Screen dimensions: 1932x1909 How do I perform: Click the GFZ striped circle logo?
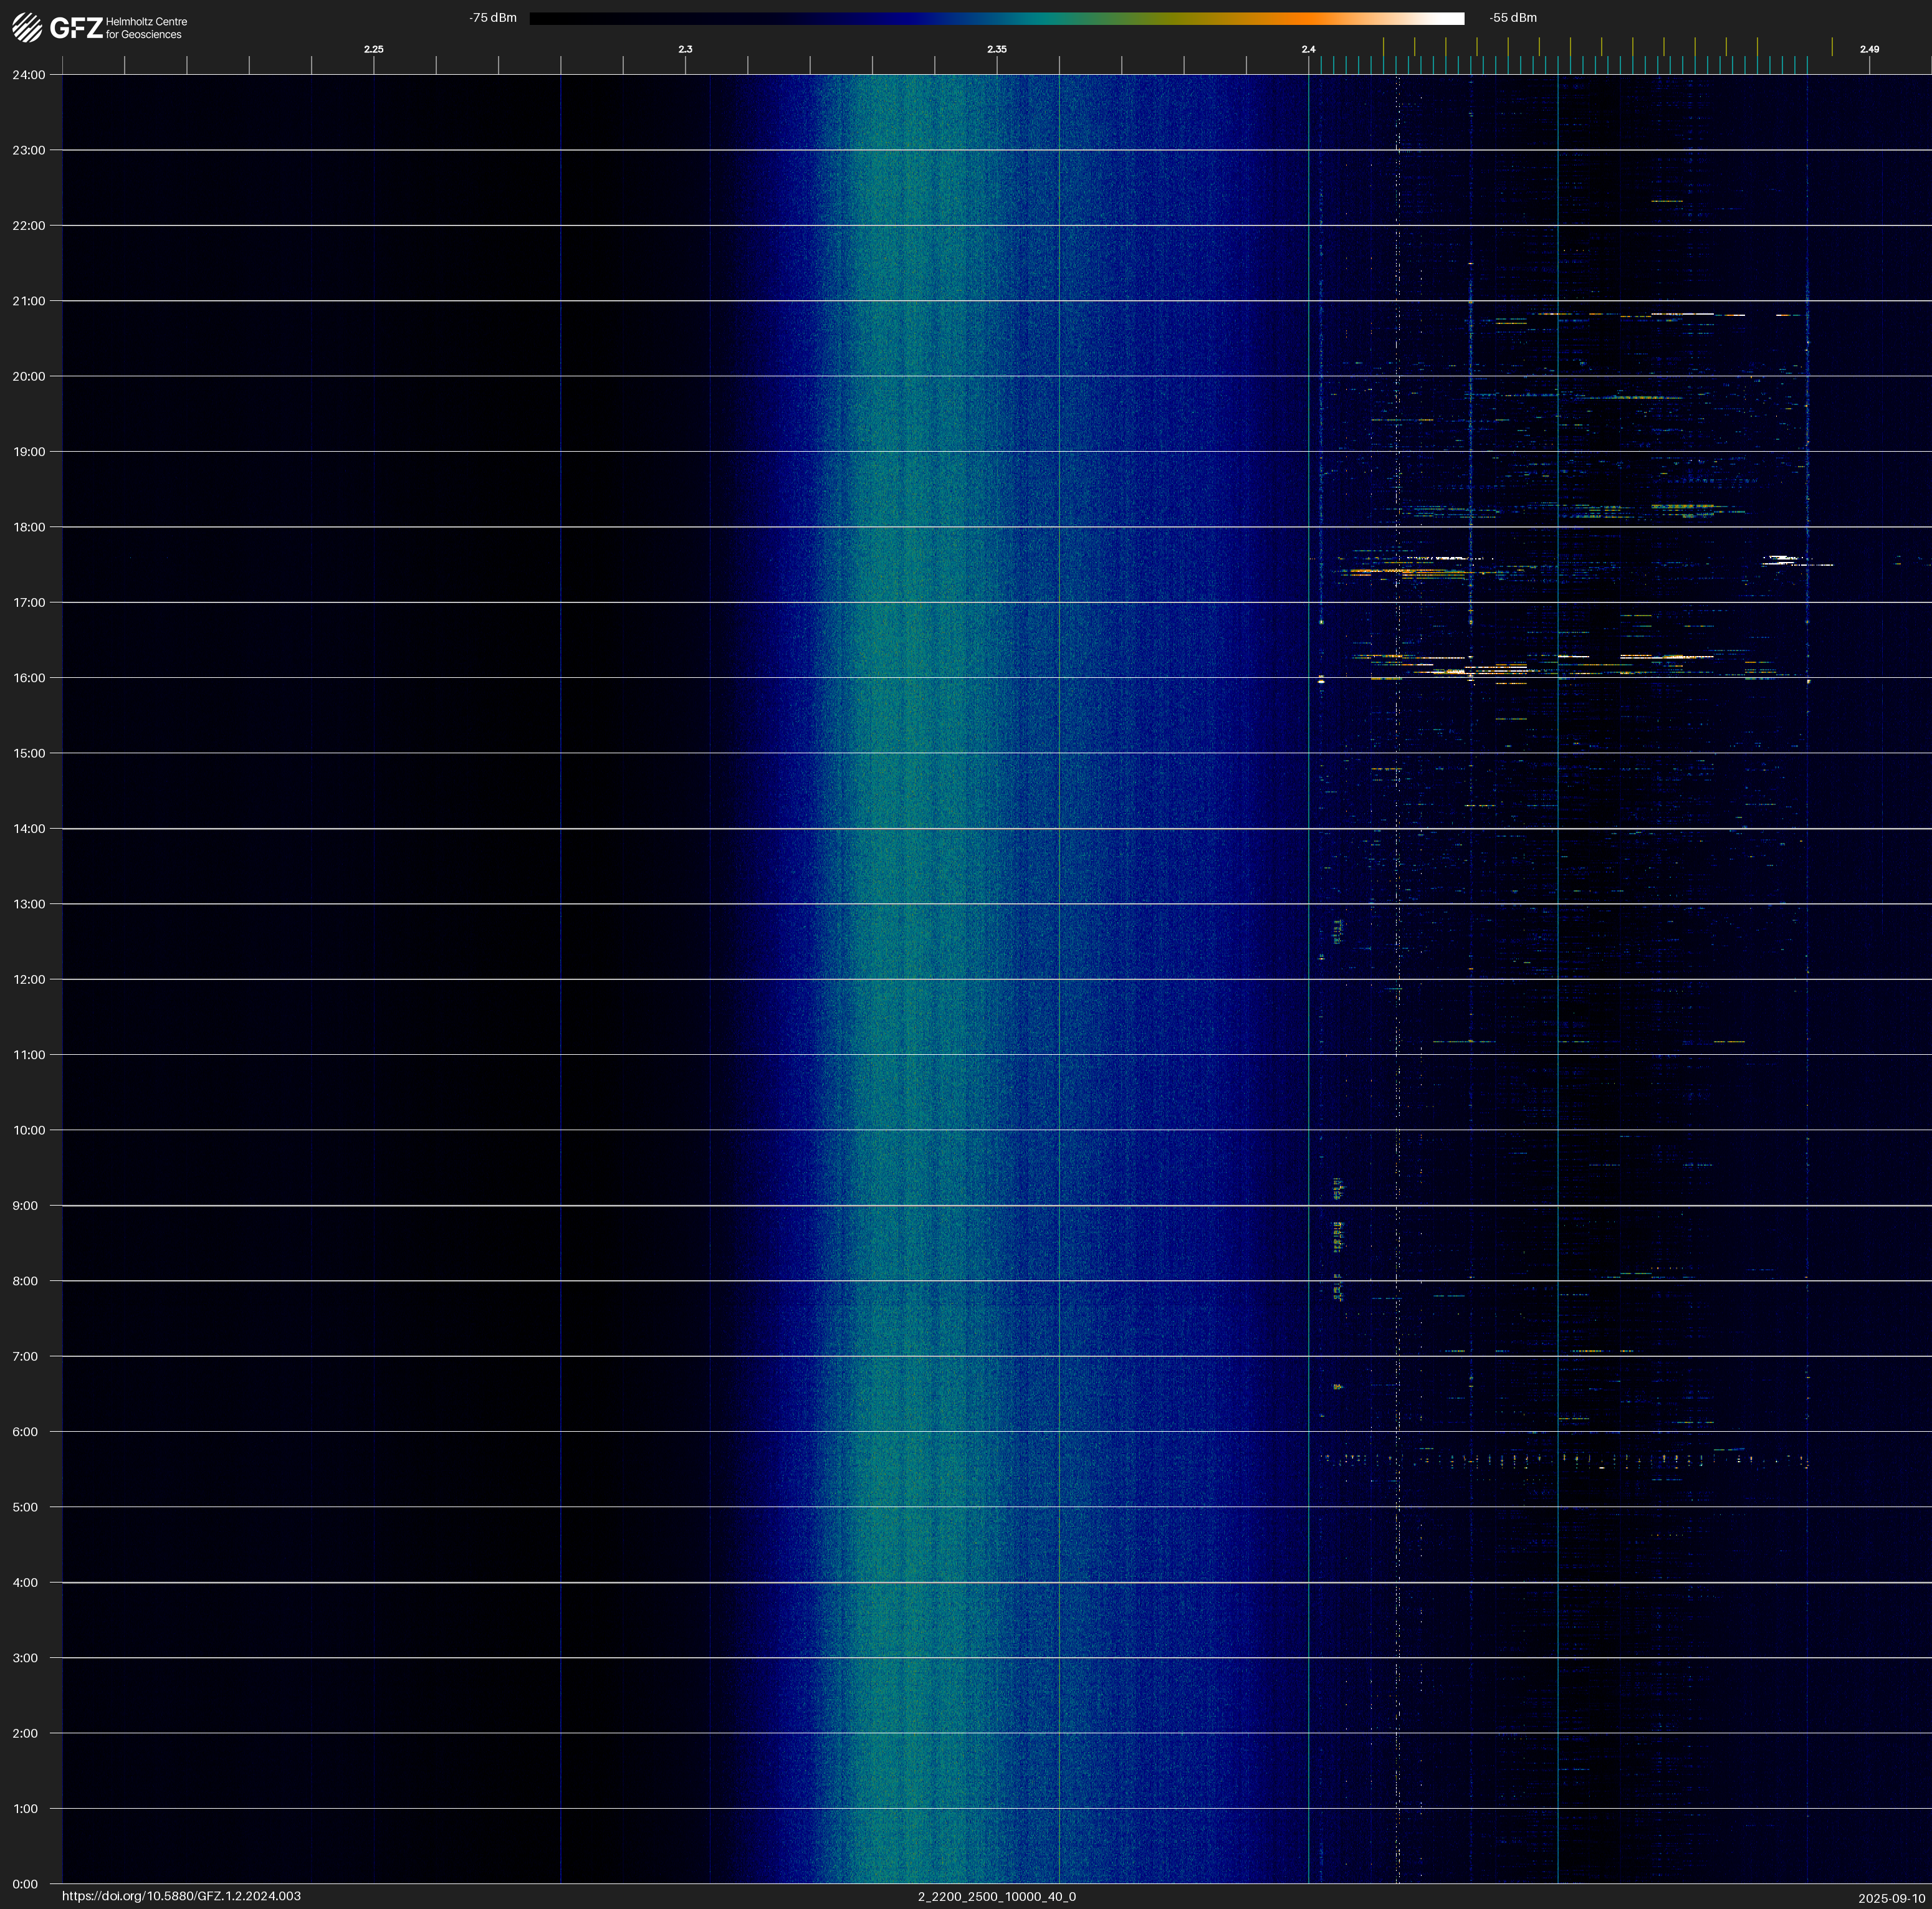click(x=27, y=28)
